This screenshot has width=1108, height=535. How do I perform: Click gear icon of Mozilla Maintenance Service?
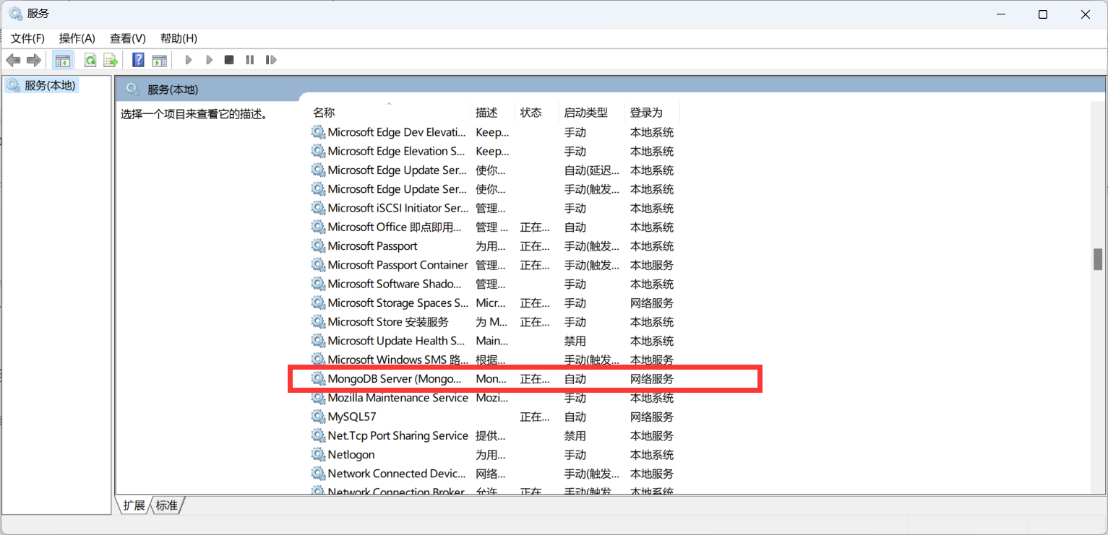point(318,398)
